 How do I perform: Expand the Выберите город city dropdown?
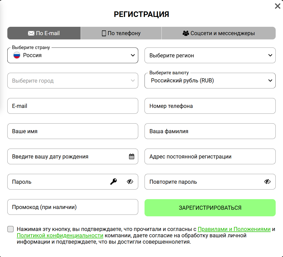73,81
